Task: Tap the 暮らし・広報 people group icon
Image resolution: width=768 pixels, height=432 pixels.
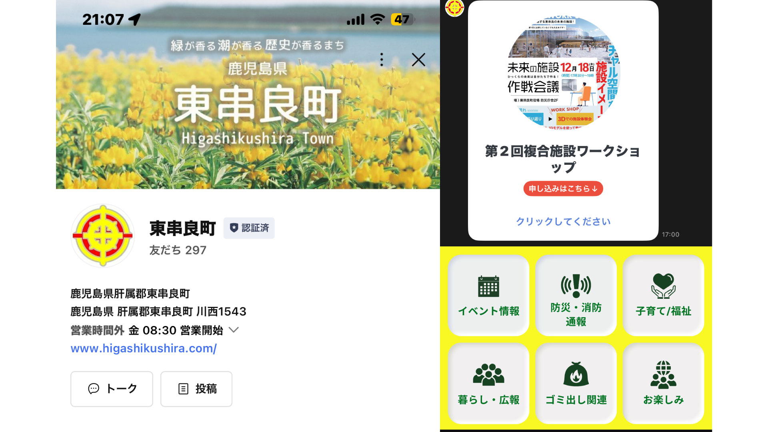Action: (x=488, y=374)
